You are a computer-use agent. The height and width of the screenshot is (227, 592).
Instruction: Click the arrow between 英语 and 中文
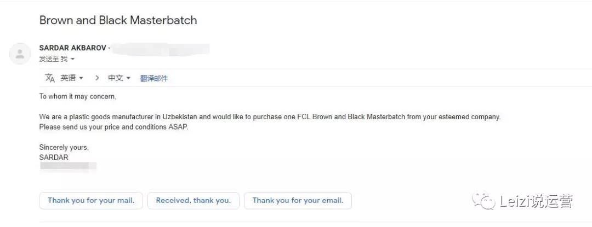[97, 78]
